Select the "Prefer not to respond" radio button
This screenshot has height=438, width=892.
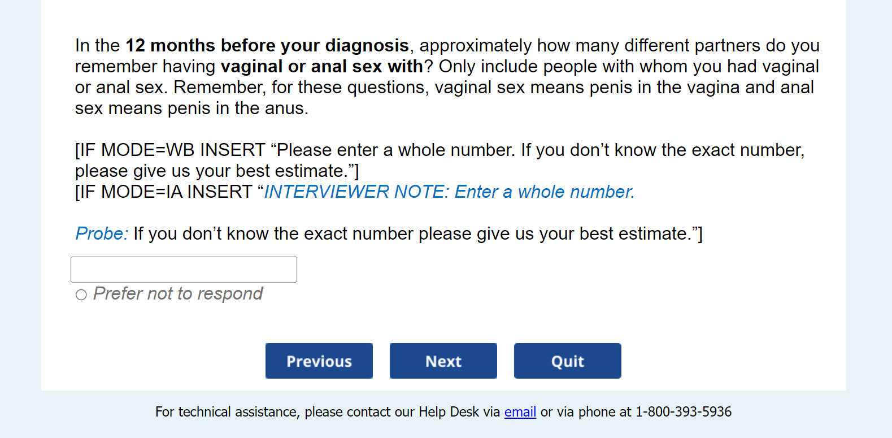81,294
